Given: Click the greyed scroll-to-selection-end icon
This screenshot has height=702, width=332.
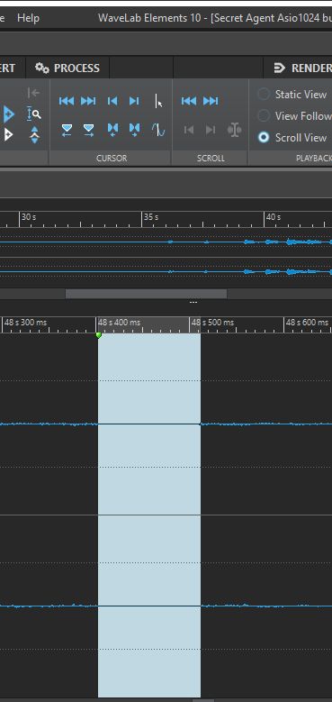Looking at the screenshot, I should [x=210, y=130].
